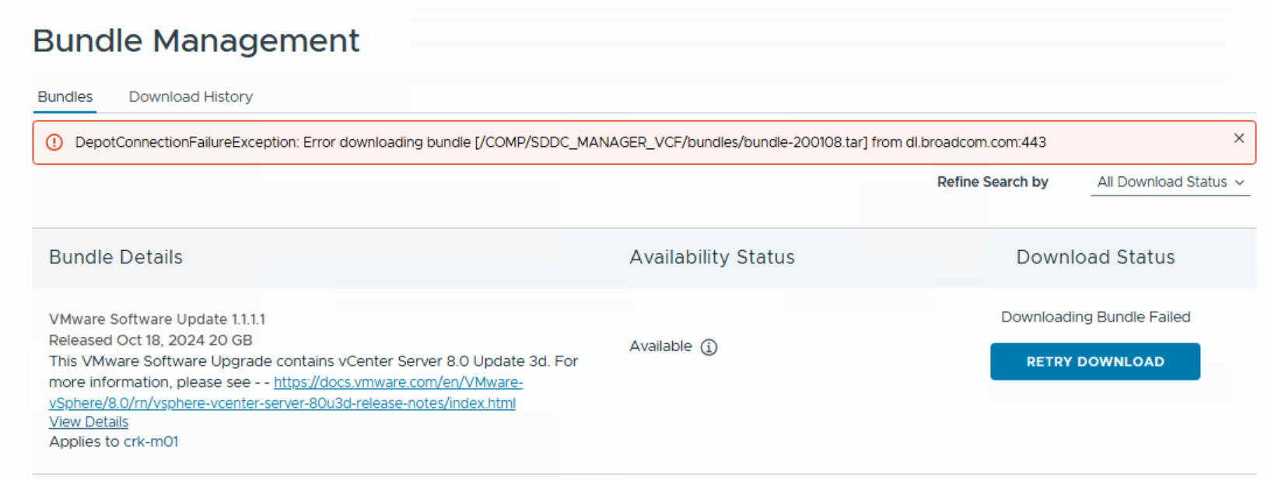Image resolution: width=1271 pixels, height=480 pixels.
Task: Click the Bundle Management heading
Action: [196, 40]
